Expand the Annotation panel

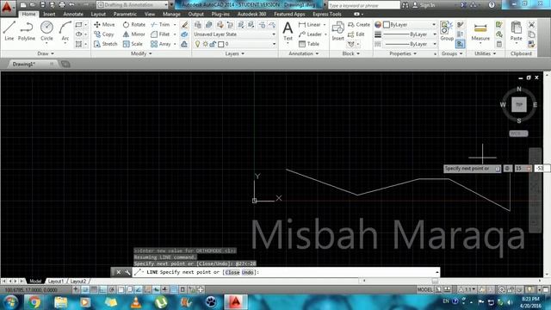[304, 53]
